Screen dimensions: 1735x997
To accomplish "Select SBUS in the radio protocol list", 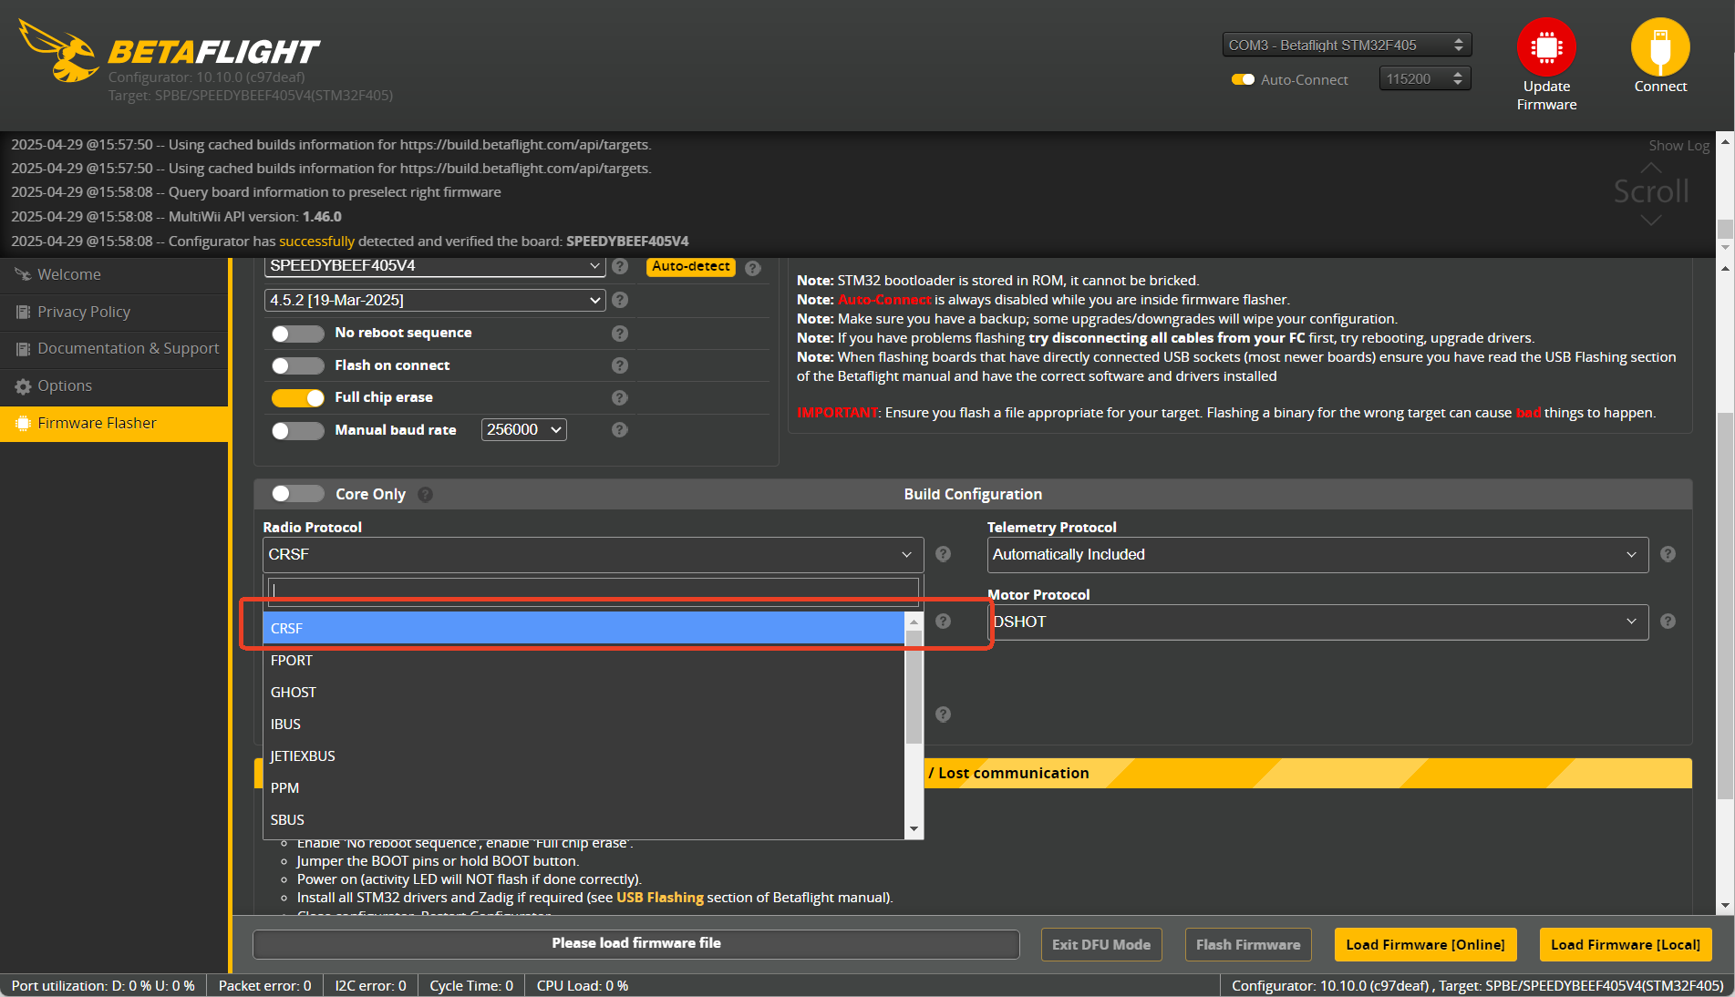I will pos(583,819).
